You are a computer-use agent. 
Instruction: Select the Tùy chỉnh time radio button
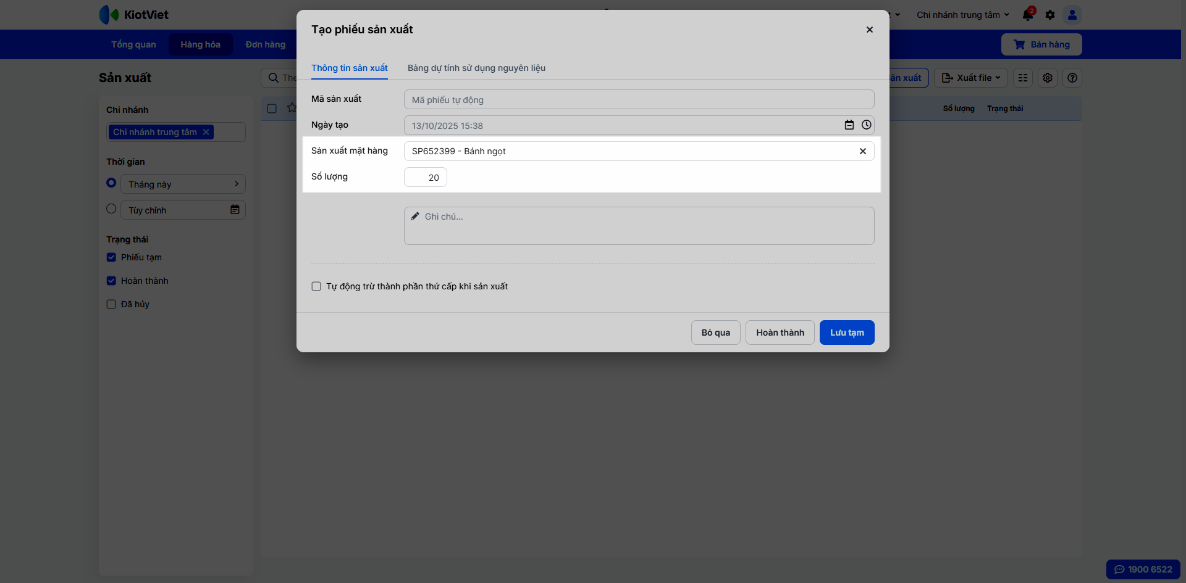tap(111, 209)
